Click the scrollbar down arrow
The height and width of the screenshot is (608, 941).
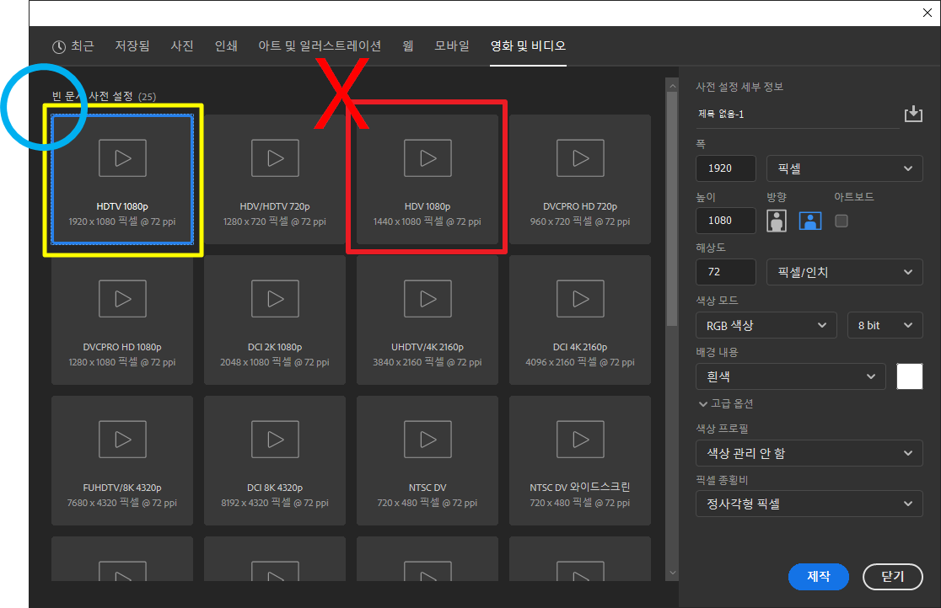coord(672,573)
